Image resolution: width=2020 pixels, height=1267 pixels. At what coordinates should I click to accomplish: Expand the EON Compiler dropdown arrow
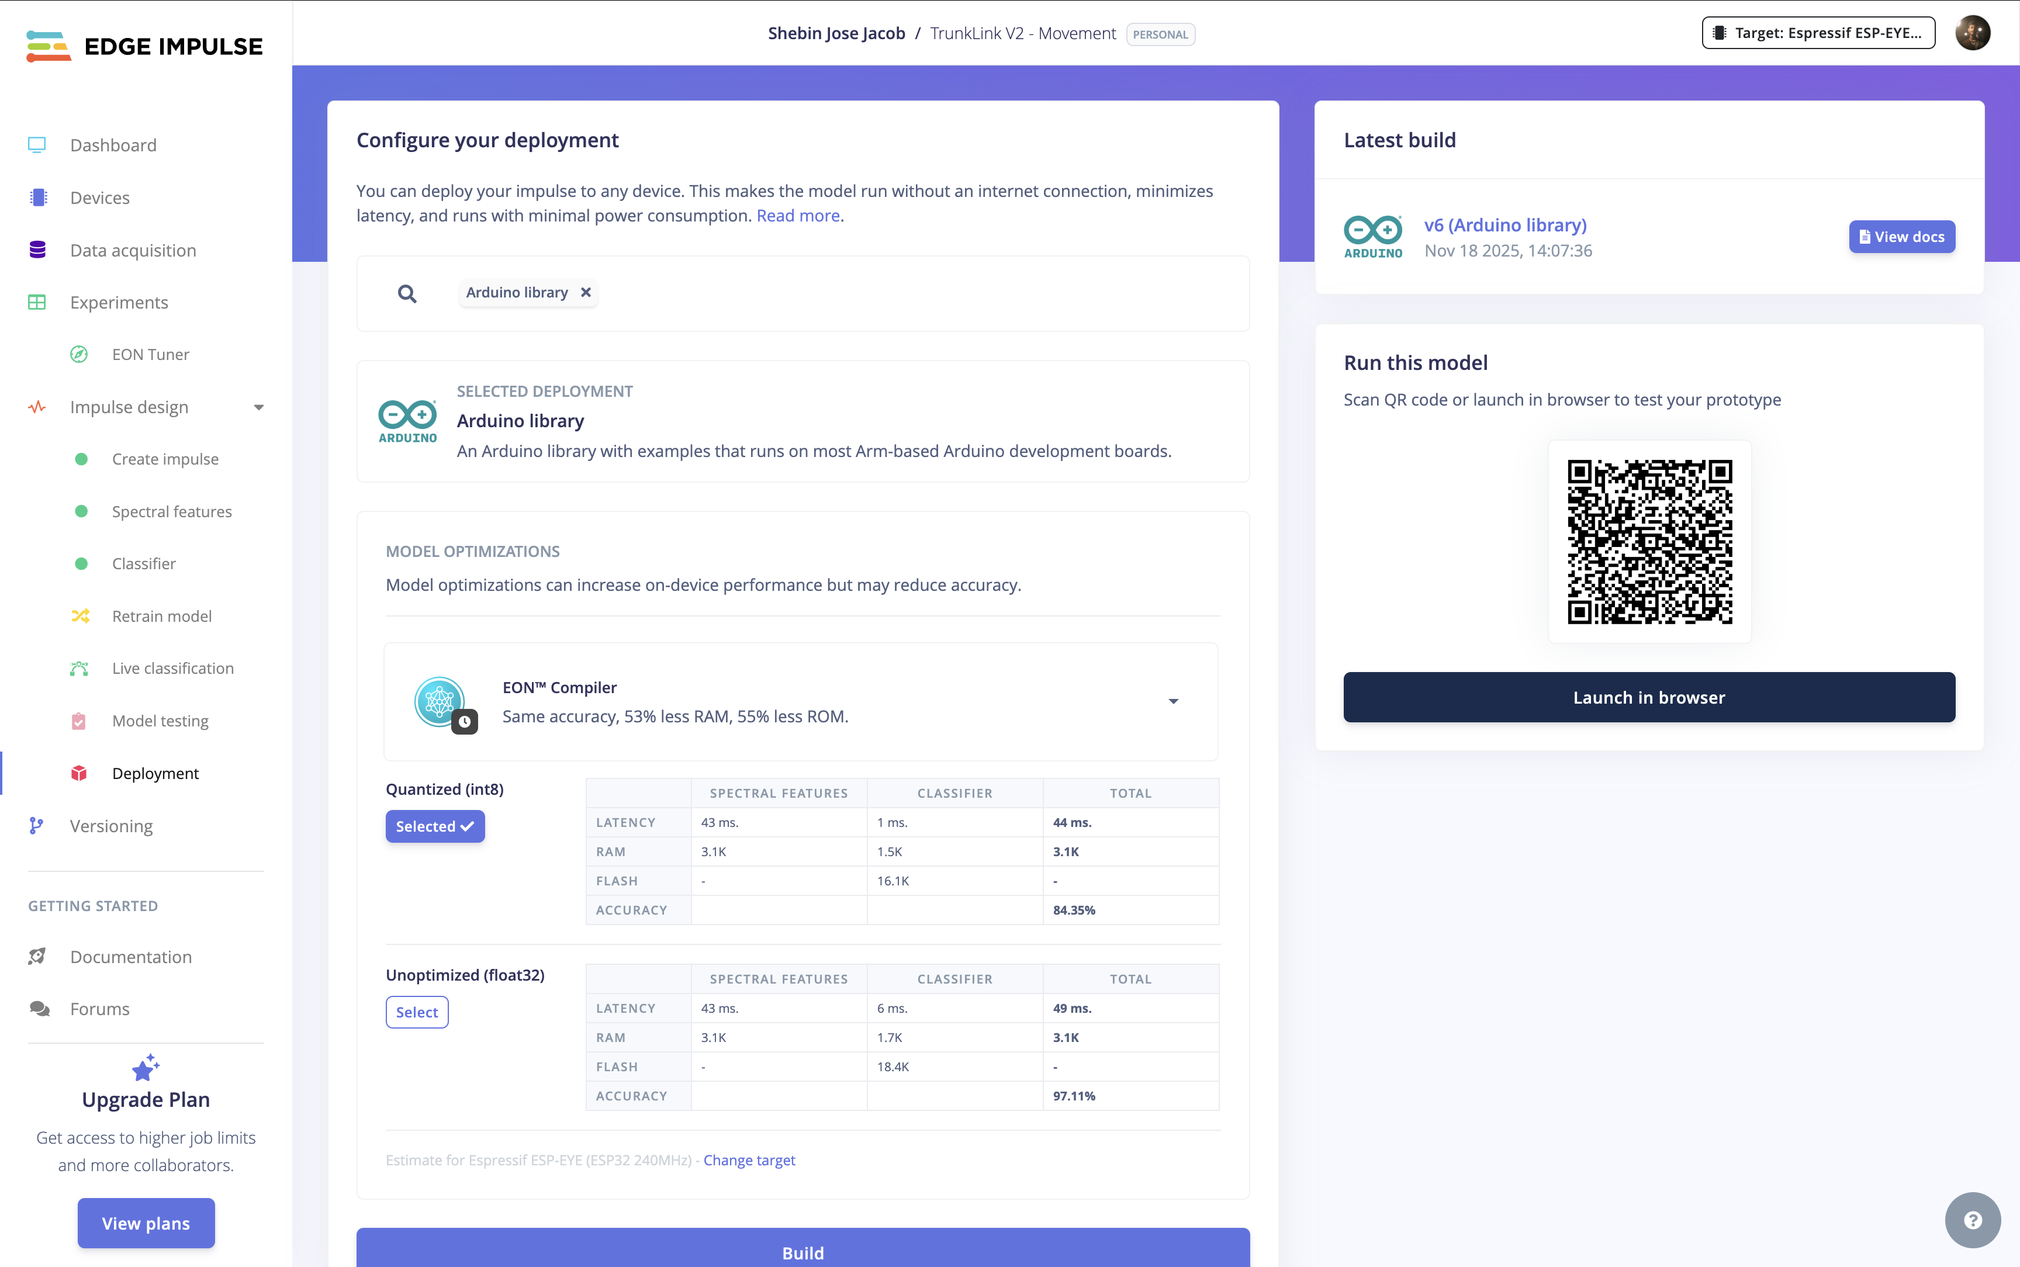pos(1173,701)
